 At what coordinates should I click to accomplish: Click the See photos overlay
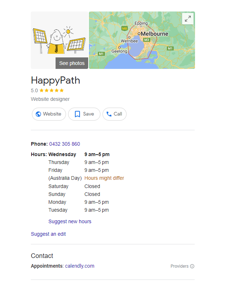point(72,63)
